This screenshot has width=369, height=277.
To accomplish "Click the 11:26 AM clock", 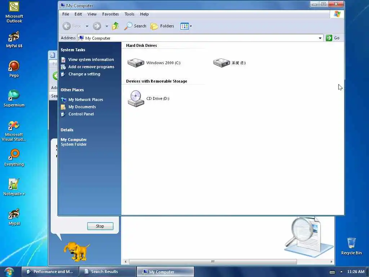I will 356,272.
